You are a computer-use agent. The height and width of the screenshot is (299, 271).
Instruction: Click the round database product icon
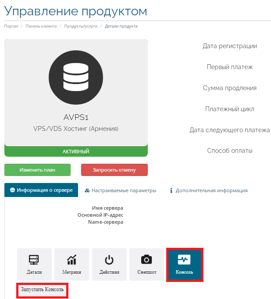point(76,76)
